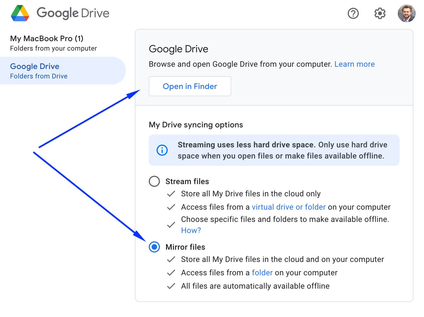Click the checkmark beside 'Store all My Drive files in the cloud and on your computer'
Viewport: 424px width, 317px height.
[171, 259]
